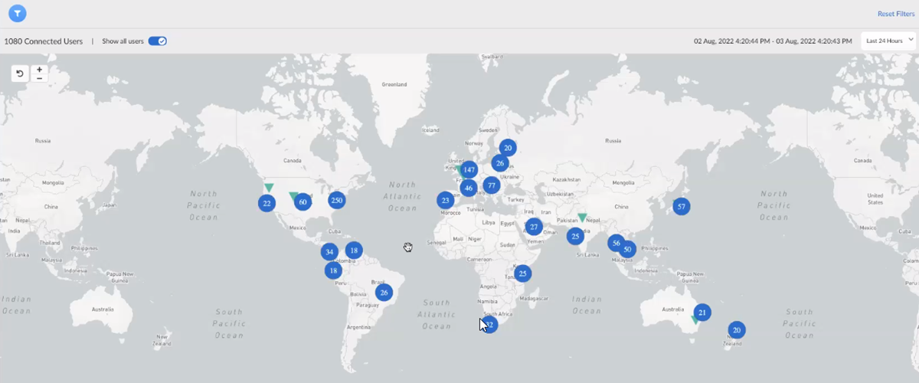Select the 250 user cluster marker

336,200
